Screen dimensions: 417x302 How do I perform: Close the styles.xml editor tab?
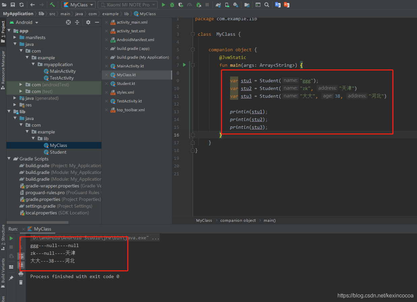(106, 92)
